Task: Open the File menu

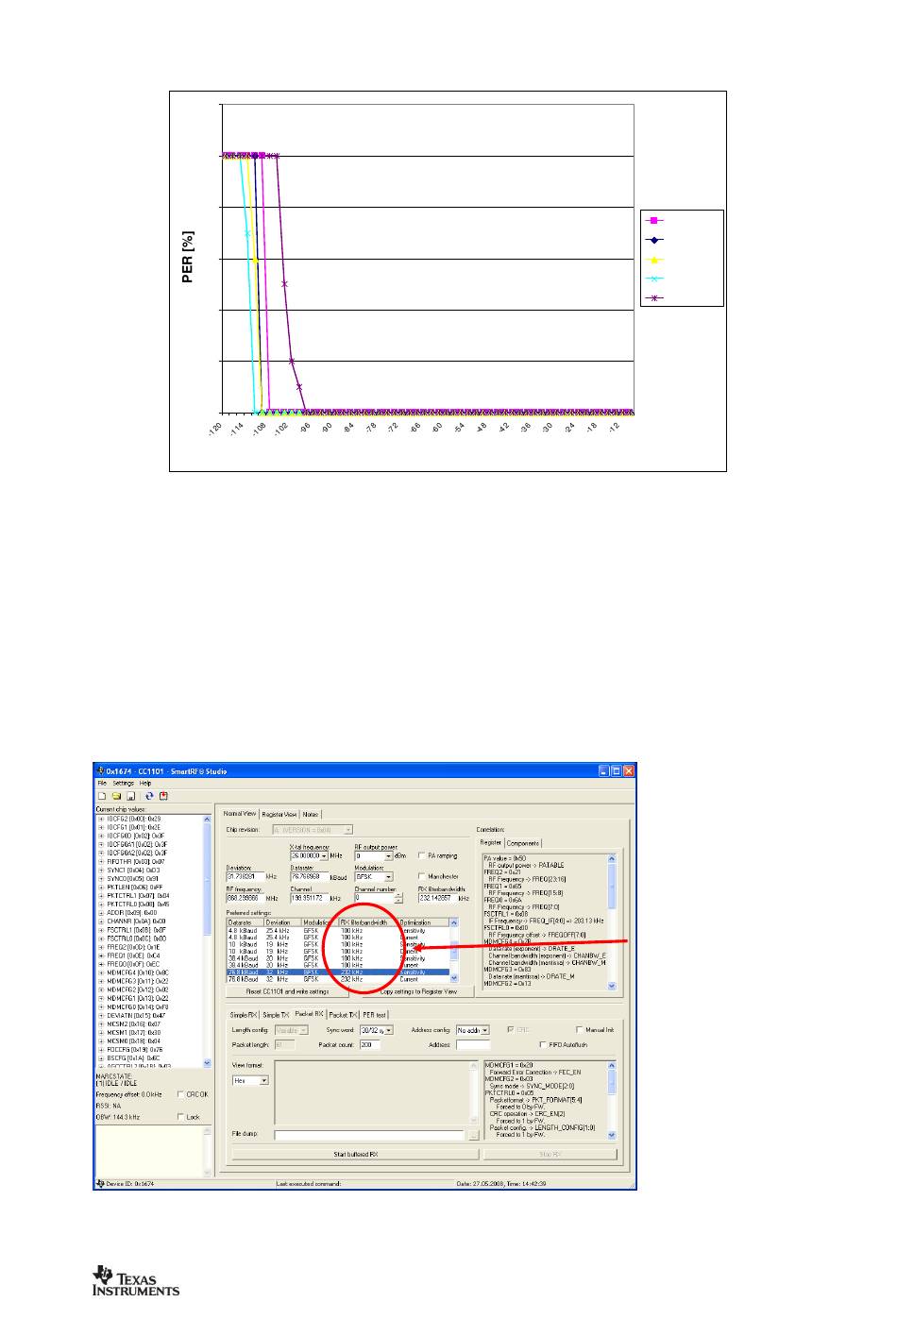Action: 102,783
